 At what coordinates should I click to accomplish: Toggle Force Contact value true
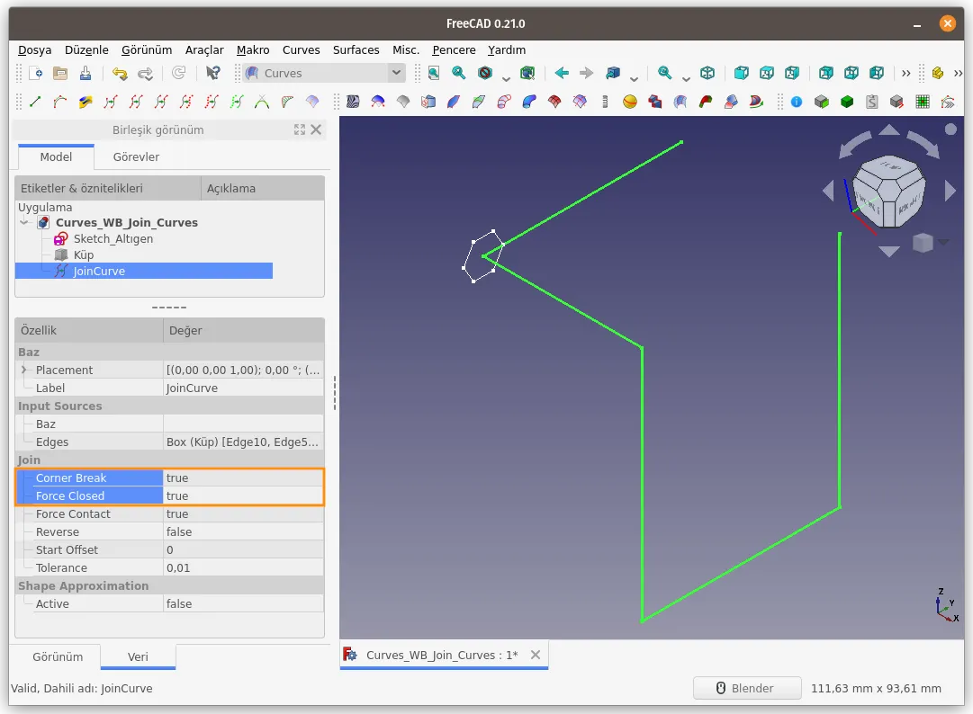point(243,513)
